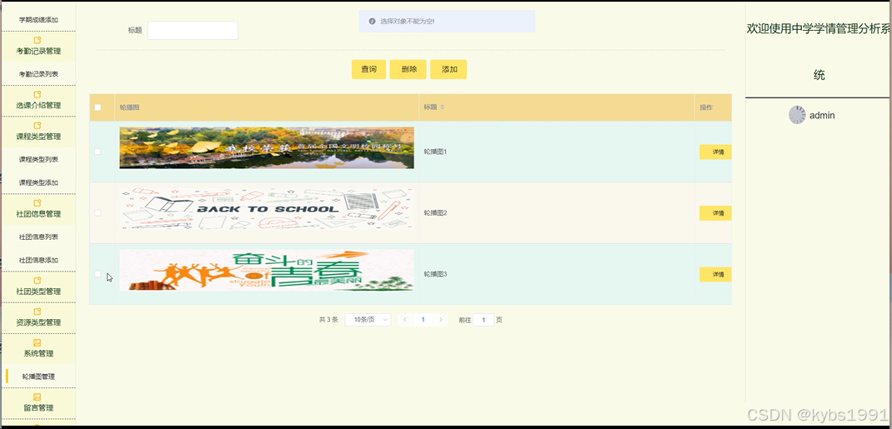Click the icon above 选课介绍管理
The image size is (892, 429).
point(38,94)
